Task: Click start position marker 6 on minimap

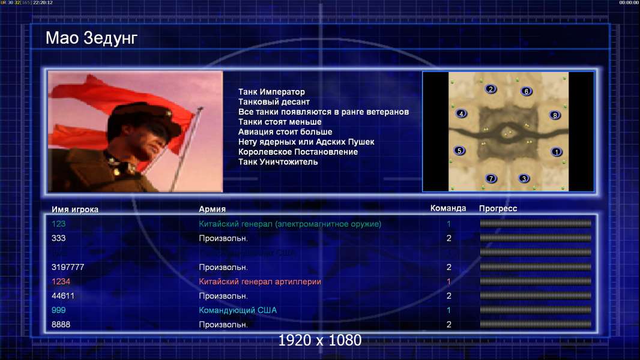Action: [x=527, y=91]
